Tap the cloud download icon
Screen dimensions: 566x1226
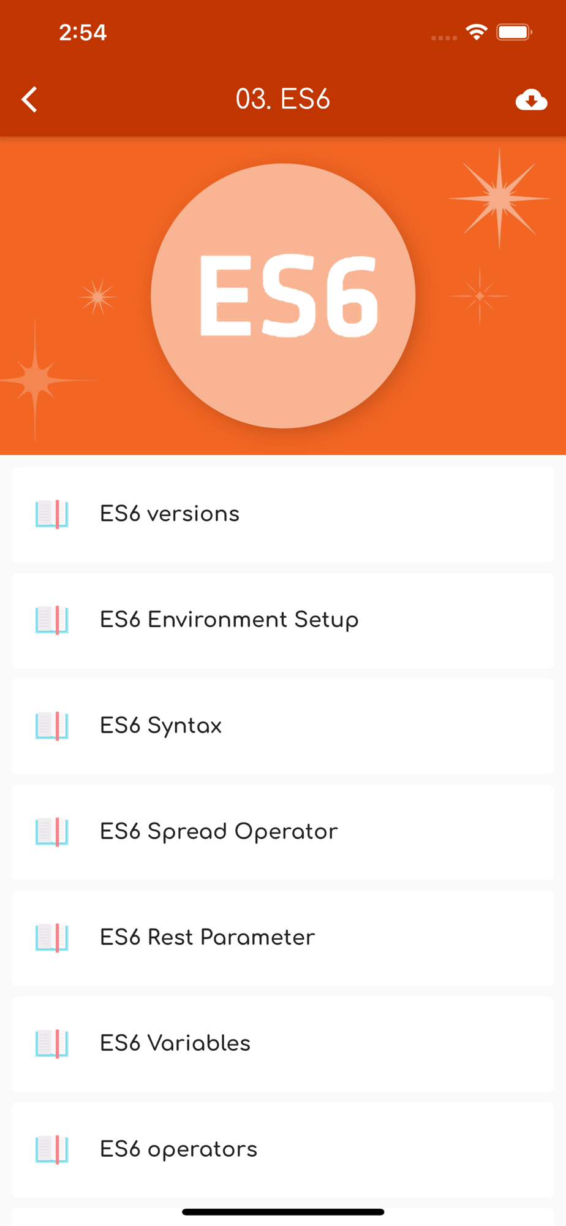coord(531,99)
